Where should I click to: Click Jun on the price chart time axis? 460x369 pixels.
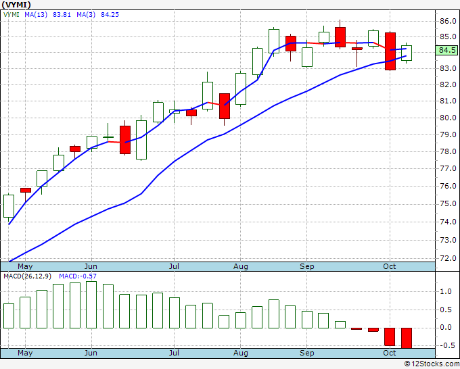click(91, 267)
